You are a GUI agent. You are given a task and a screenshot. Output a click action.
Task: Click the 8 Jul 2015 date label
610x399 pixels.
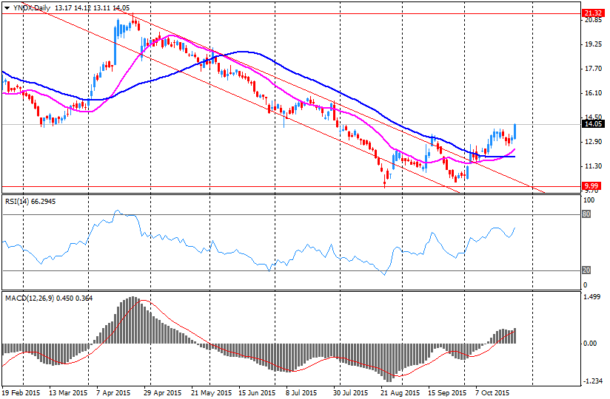301,393
